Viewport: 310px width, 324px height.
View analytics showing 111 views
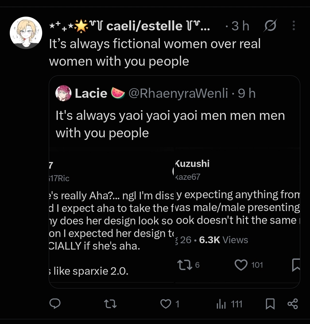229,304
